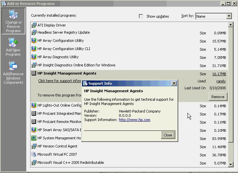
Task: Click HP Smart Array SAS/SATA icon
Action: pos(34,130)
